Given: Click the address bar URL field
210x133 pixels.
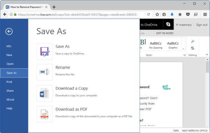Looking at the screenshot, I should pyautogui.click(x=79, y=14).
